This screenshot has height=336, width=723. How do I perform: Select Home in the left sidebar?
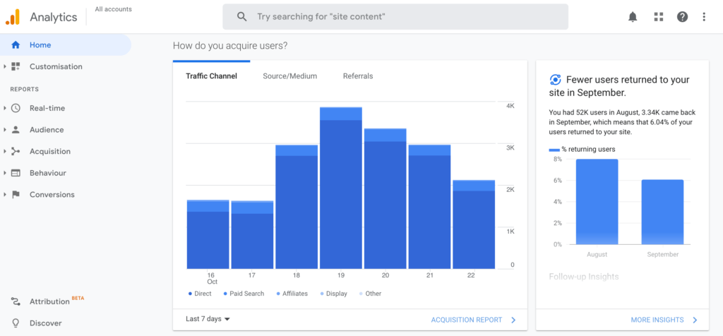(x=40, y=45)
